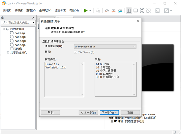181x134 pixels.
Task: Open the 帮助(H) menu
Action: 74,11
